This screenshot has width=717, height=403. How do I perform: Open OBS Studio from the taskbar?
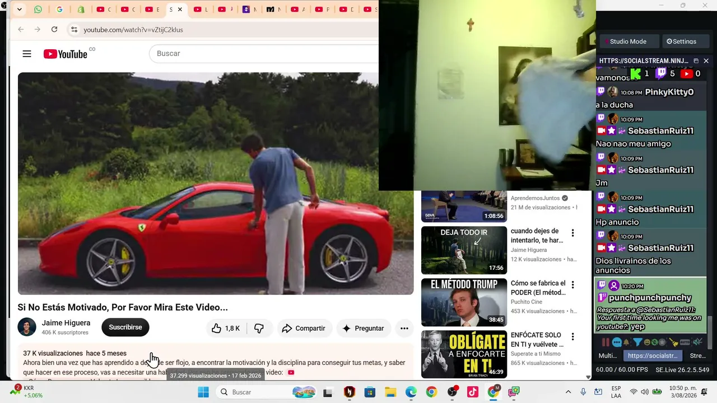(452, 392)
